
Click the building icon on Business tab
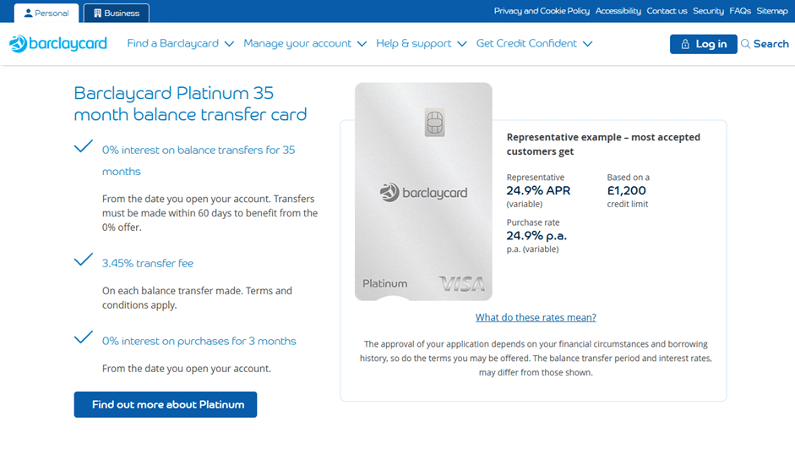(98, 14)
